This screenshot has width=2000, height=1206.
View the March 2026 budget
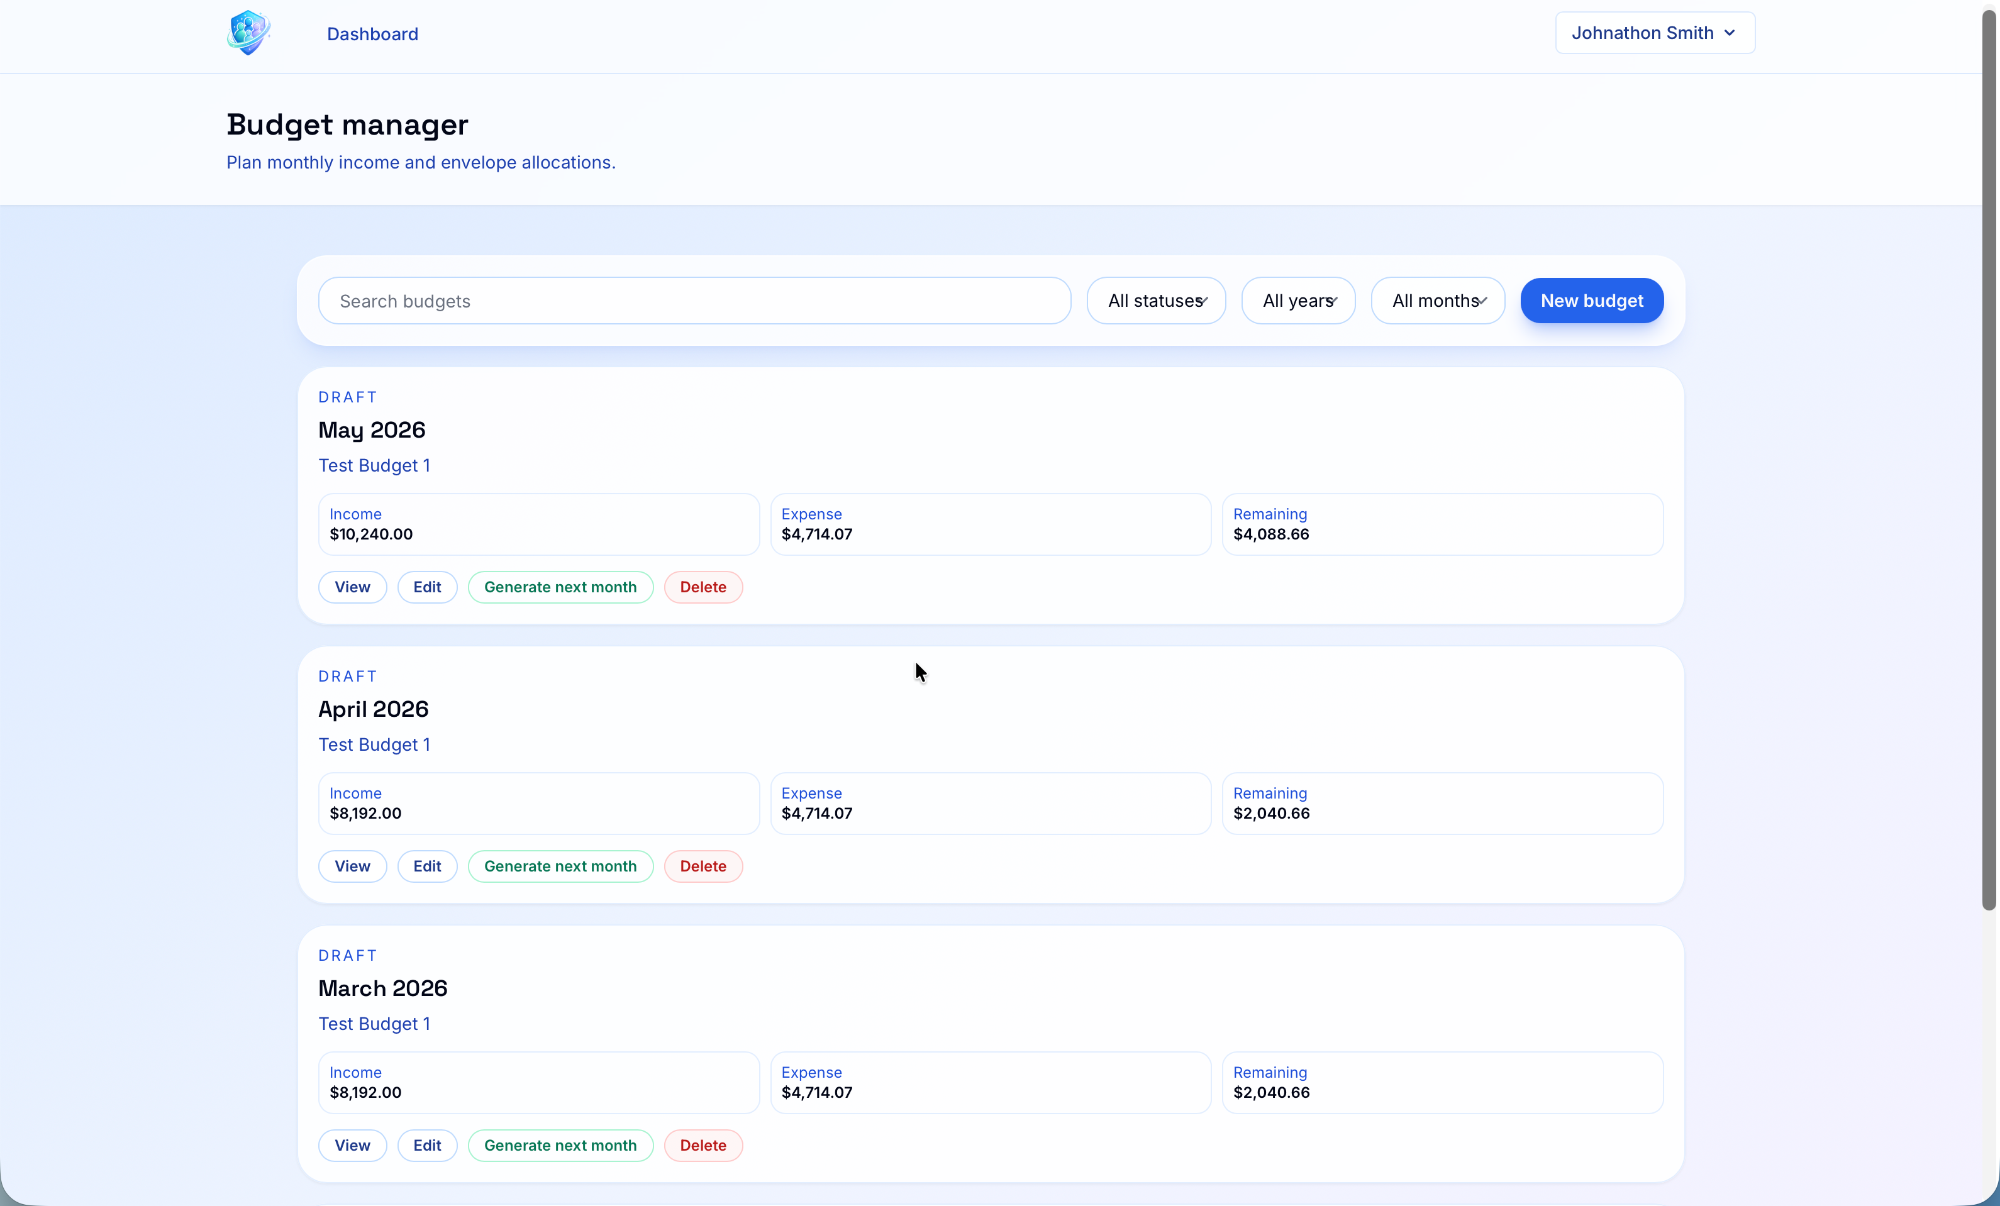click(x=352, y=1145)
